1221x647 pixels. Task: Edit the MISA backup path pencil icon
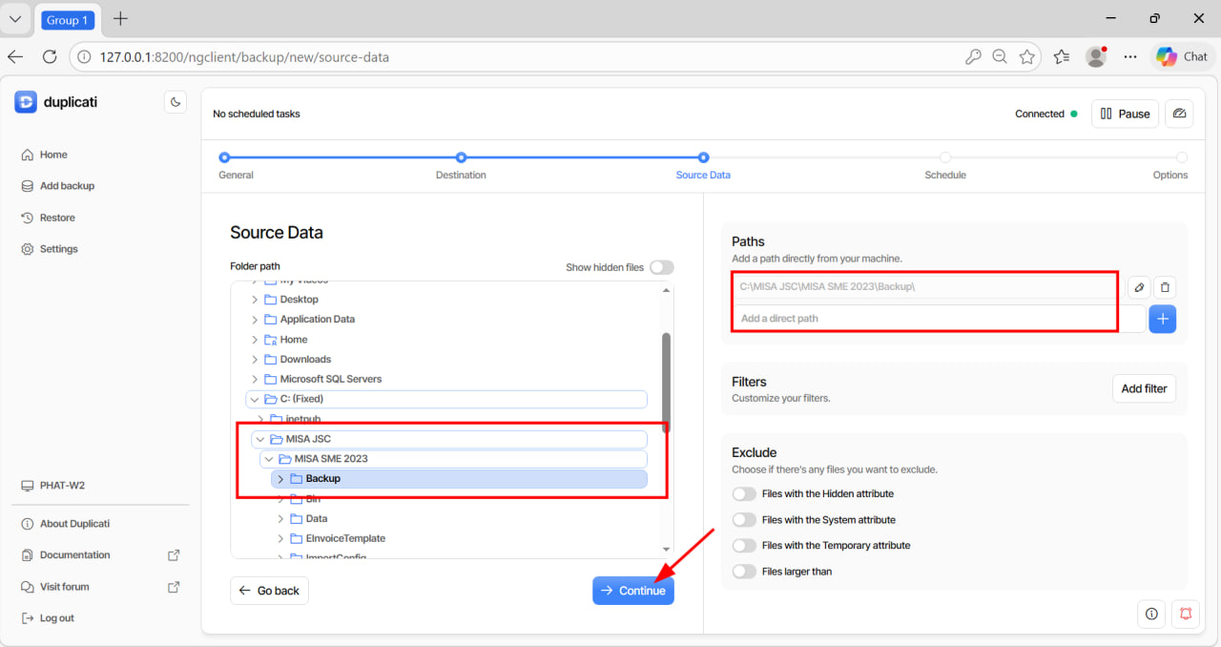click(x=1138, y=287)
